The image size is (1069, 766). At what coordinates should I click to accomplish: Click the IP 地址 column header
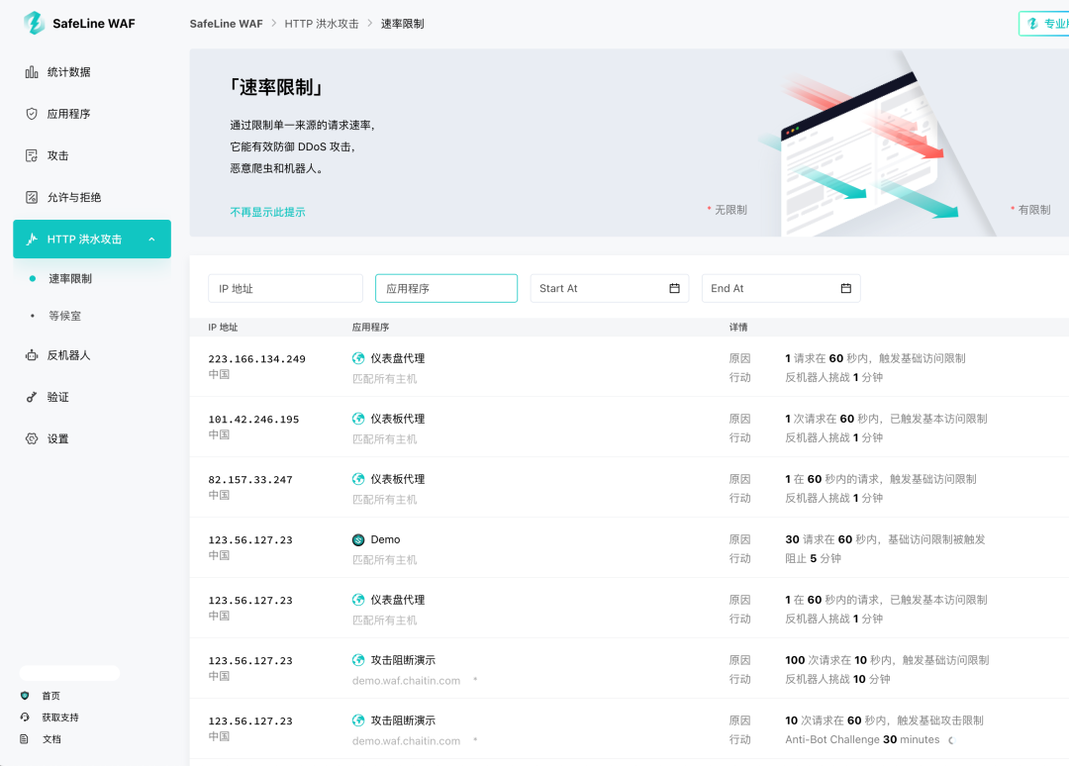223,328
